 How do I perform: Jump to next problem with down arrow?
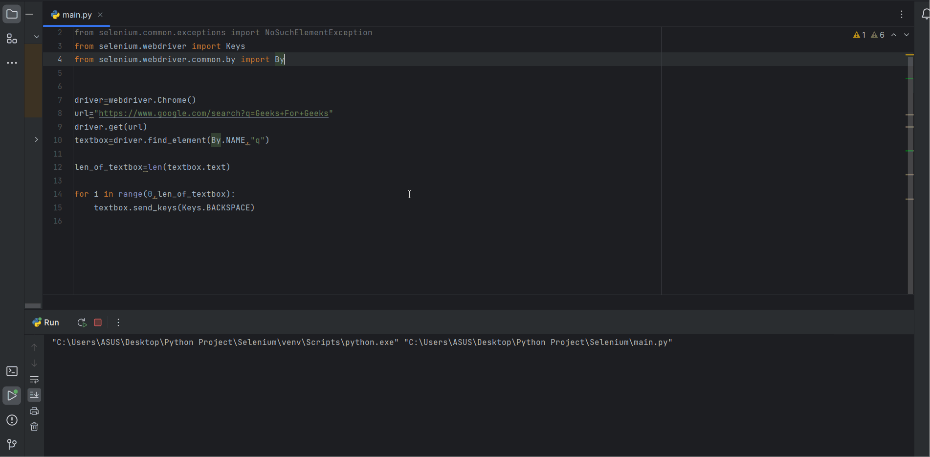tap(907, 35)
